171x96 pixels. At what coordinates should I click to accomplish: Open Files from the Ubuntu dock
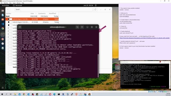[3, 11]
